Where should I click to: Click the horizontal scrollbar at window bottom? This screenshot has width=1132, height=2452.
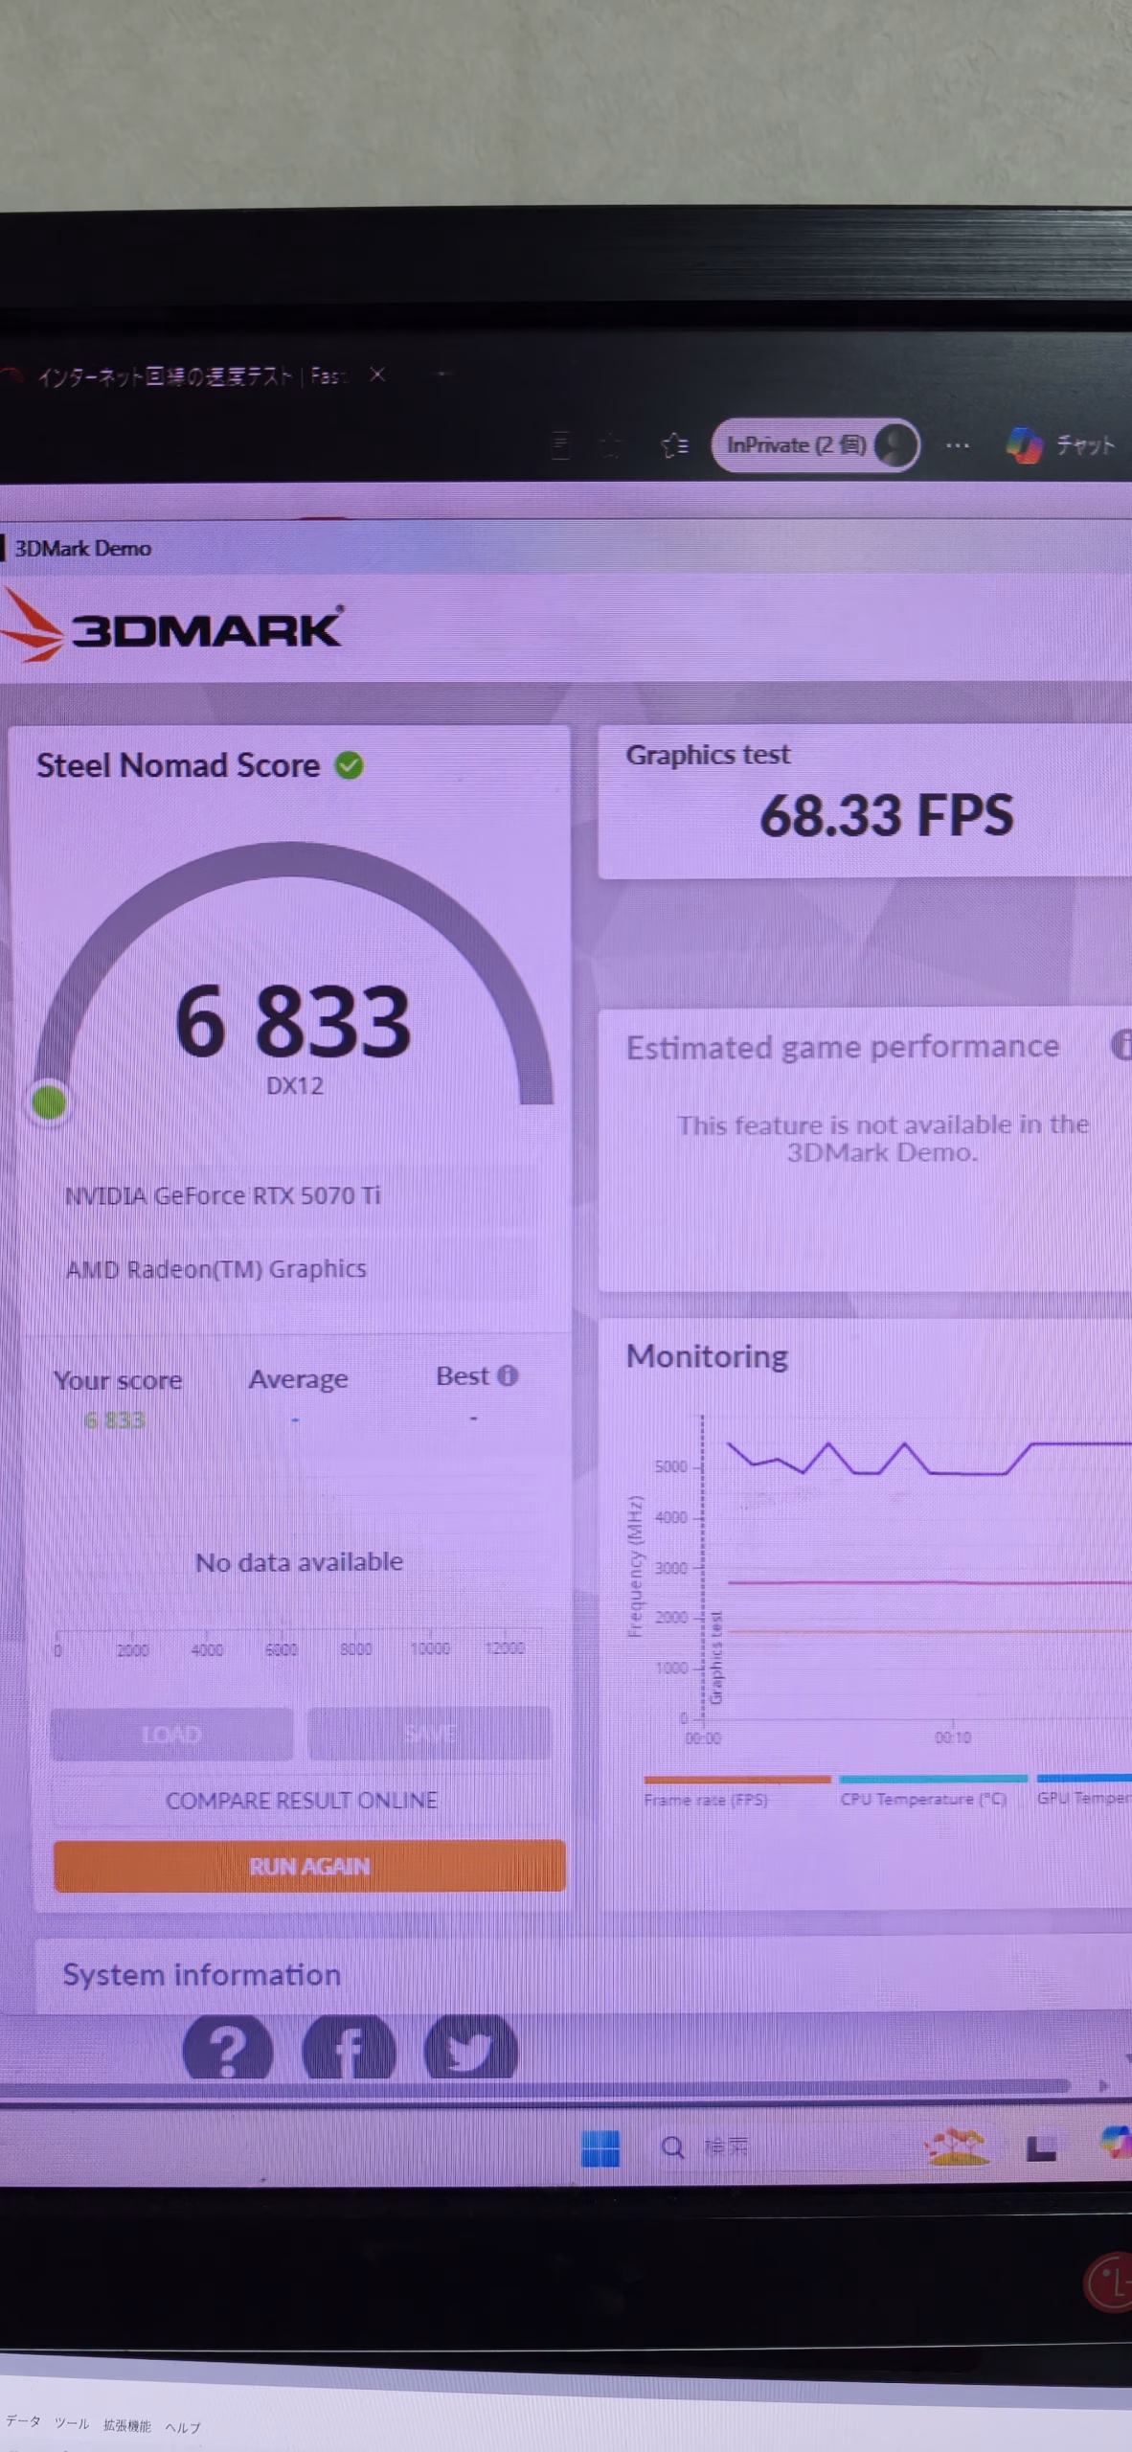pos(534,2085)
